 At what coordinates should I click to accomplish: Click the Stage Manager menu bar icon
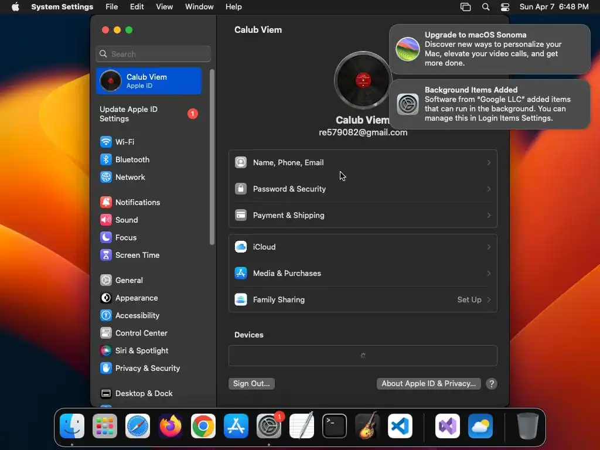[x=465, y=7]
